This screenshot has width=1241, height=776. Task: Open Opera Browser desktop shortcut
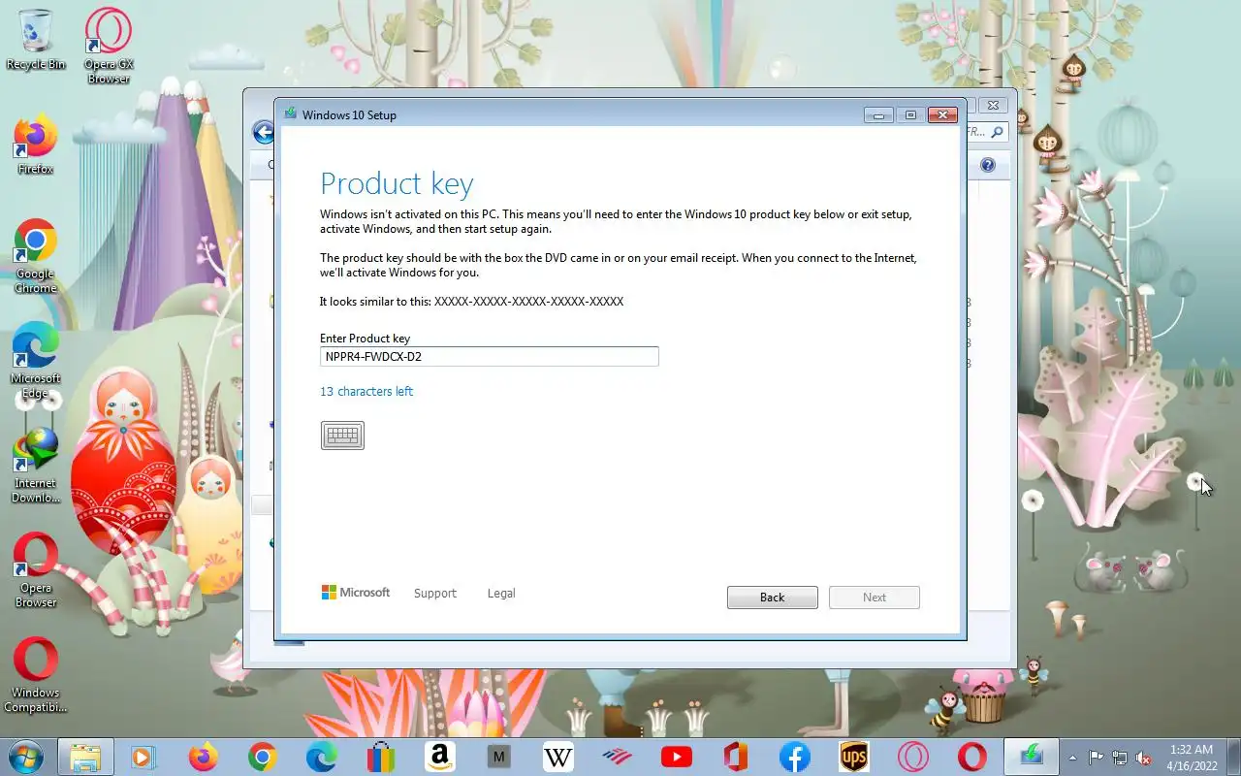tap(36, 570)
